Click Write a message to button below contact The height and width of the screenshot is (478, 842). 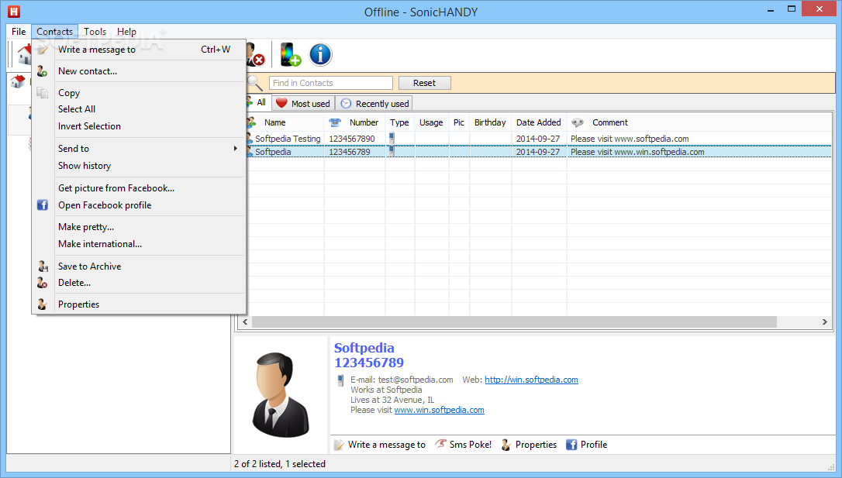pyautogui.click(x=380, y=445)
